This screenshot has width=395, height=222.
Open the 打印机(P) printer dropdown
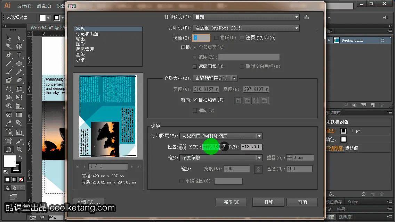pyautogui.click(x=246, y=28)
